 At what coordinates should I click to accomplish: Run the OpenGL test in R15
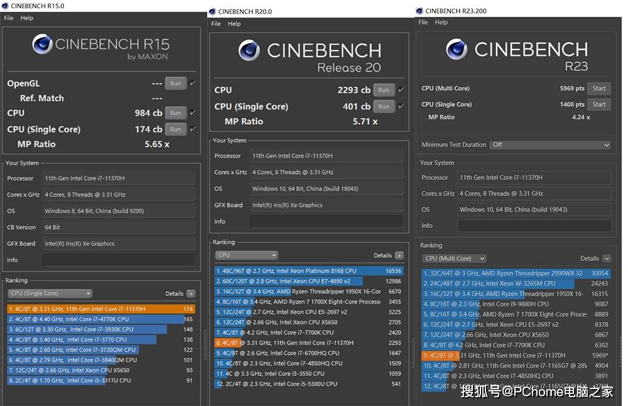coord(175,83)
